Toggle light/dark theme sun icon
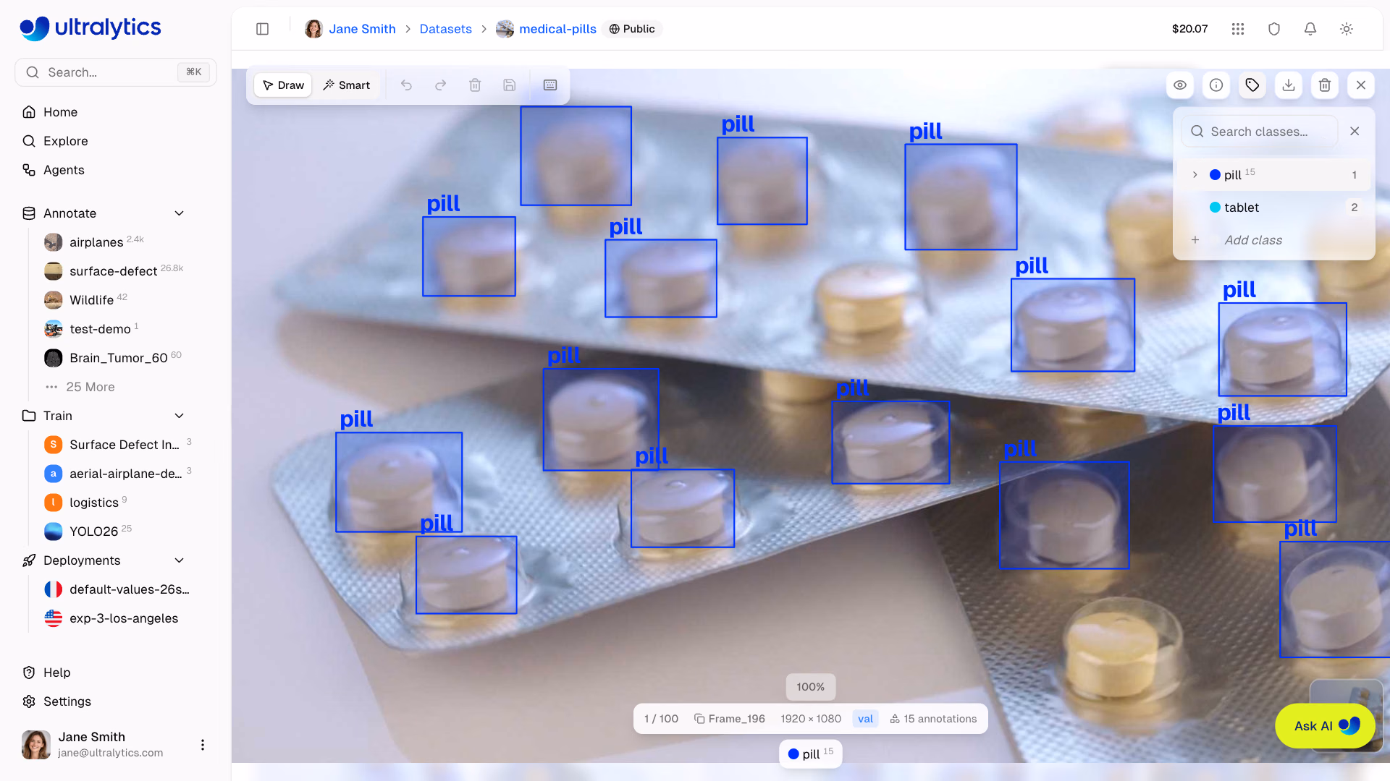The image size is (1390, 781). pyautogui.click(x=1347, y=29)
